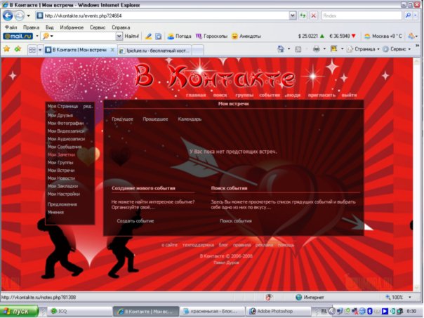The height and width of the screenshot is (318, 424).
Task: Click the yellow research icon before Страница
Action: pos(334,49)
